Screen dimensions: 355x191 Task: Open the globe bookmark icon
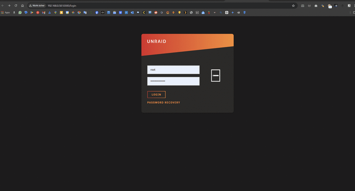pos(191,13)
